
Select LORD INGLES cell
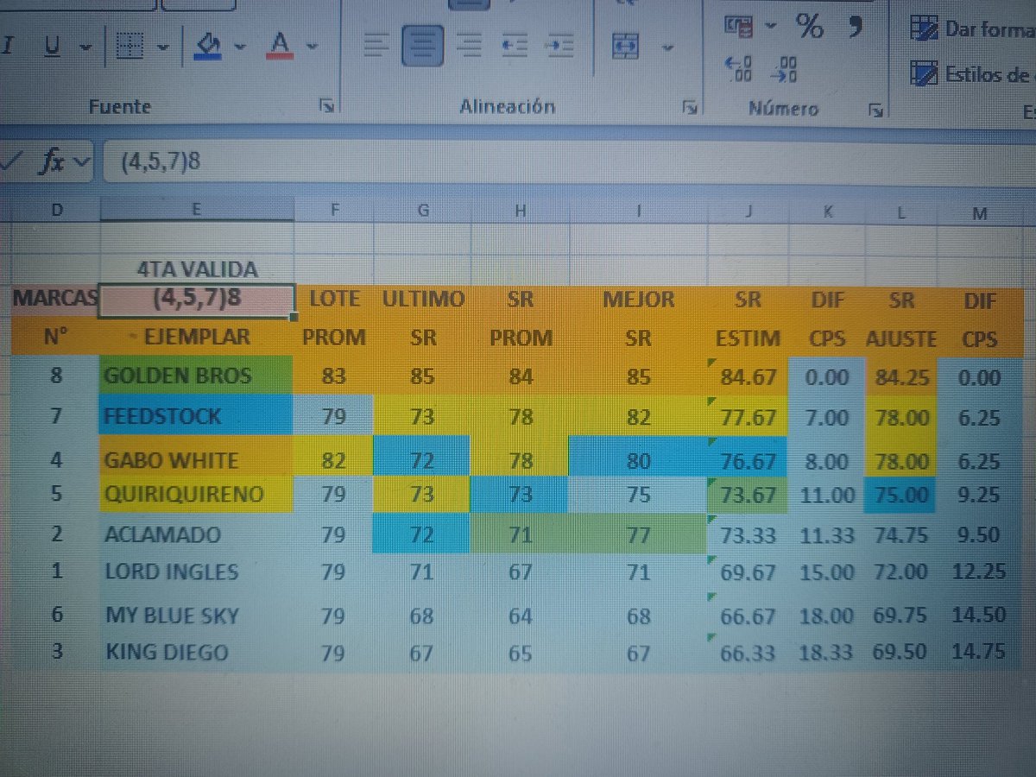point(197,572)
